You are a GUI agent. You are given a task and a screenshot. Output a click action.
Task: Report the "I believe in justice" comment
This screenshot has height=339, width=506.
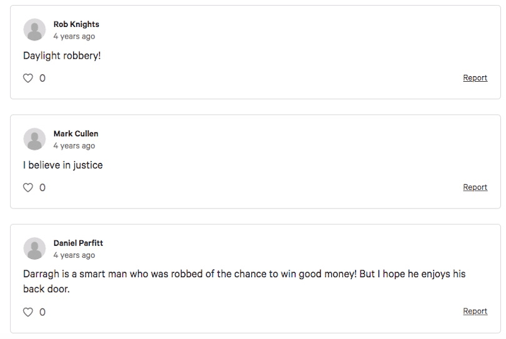click(x=475, y=187)
